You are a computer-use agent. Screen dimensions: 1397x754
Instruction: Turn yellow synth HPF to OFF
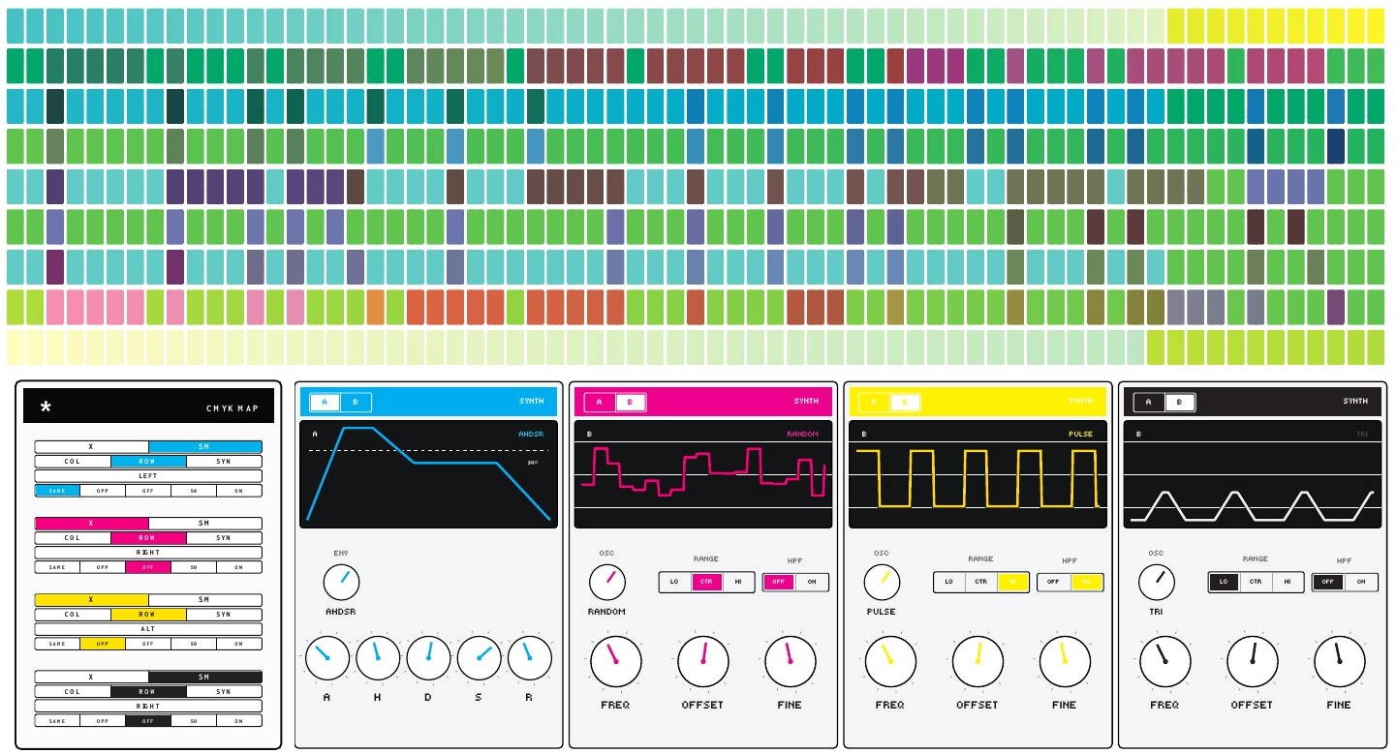(1054, 582)
